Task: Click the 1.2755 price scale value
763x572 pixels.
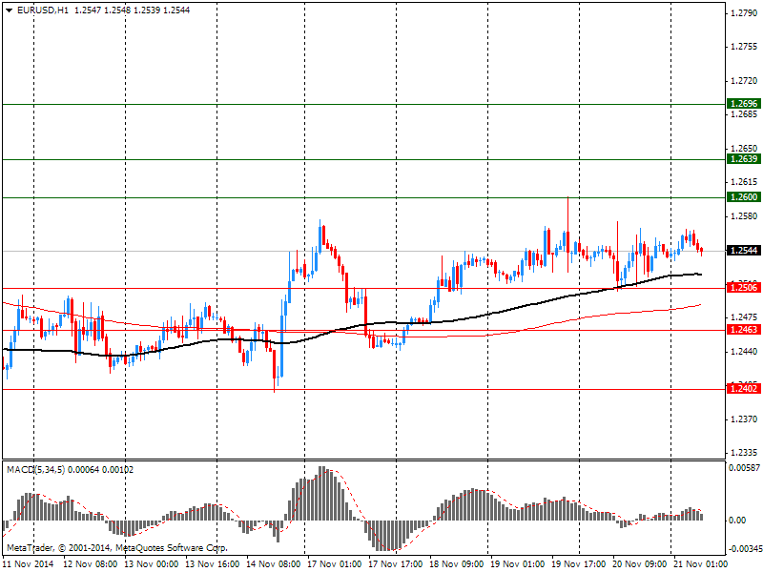Action: 744,47
